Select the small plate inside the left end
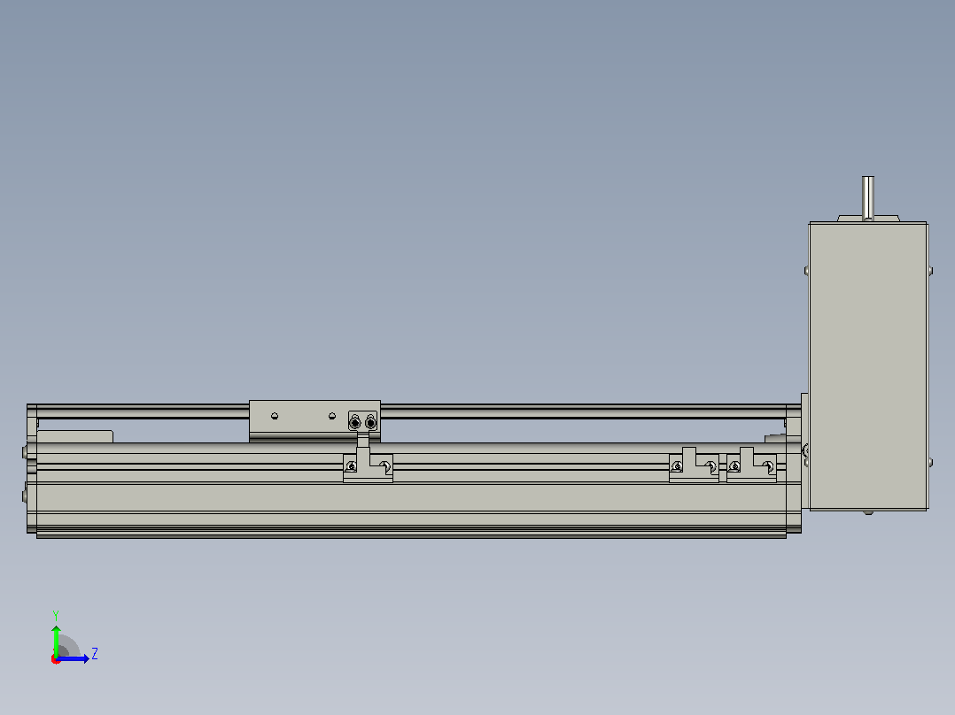This screenshot has height=715, width=955. 75,436
